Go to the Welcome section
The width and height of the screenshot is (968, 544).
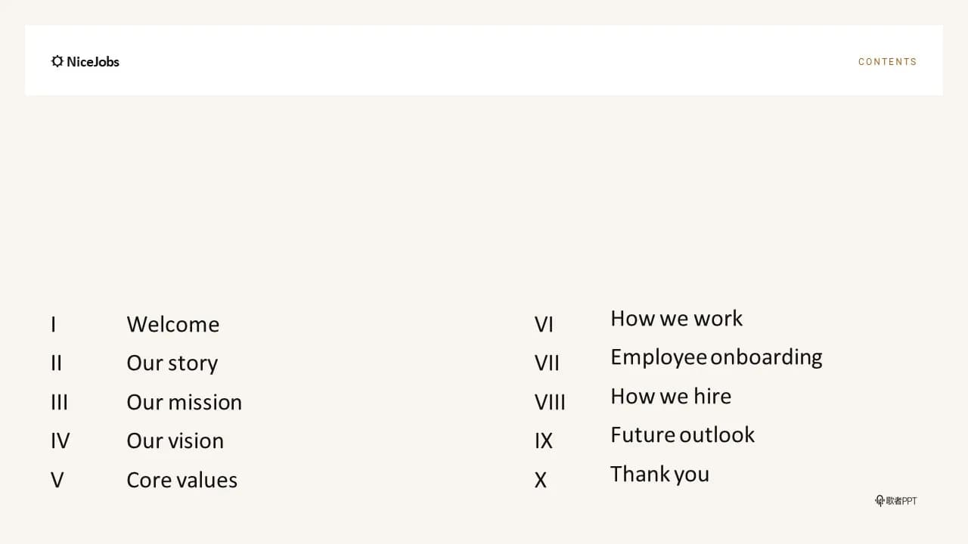point(173,324)
